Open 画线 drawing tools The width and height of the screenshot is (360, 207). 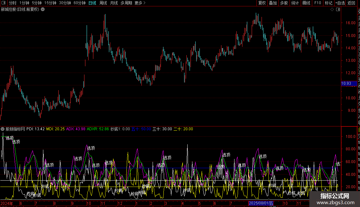(306, 3)
